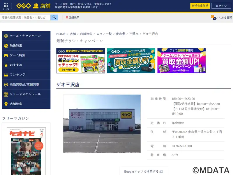This screenshot has height=175, width=233.
Task: Click 三沢市 breadcrumb link
Action: point(134,34)
